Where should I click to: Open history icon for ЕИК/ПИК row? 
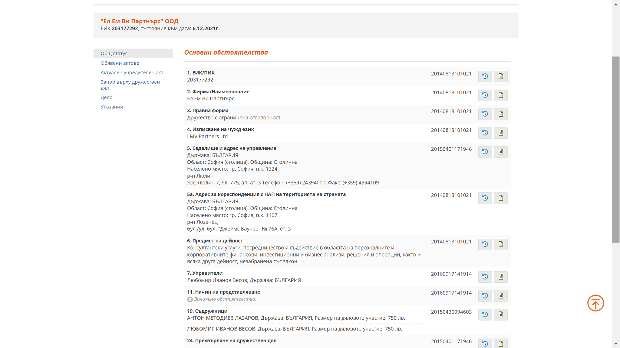(485, 76)
